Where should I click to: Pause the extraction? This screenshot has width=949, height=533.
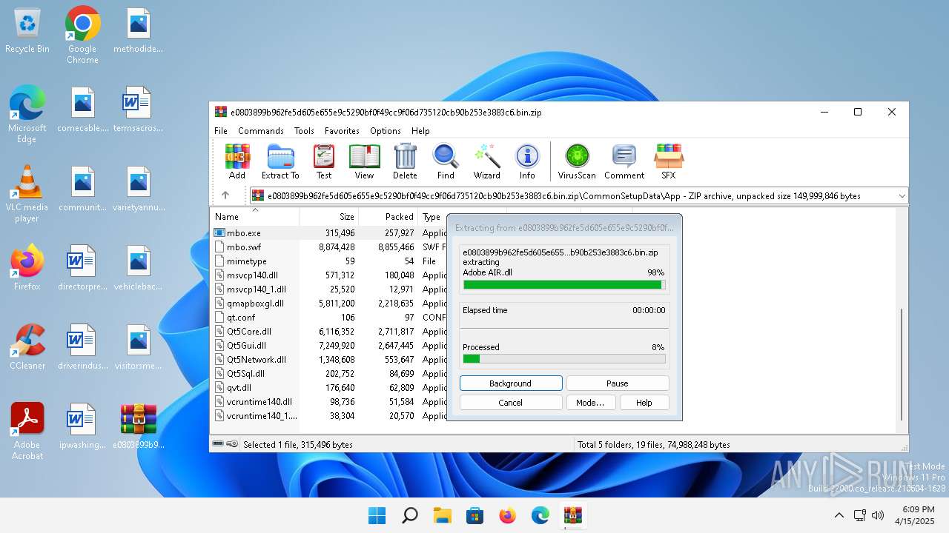(x=618, y=383)
